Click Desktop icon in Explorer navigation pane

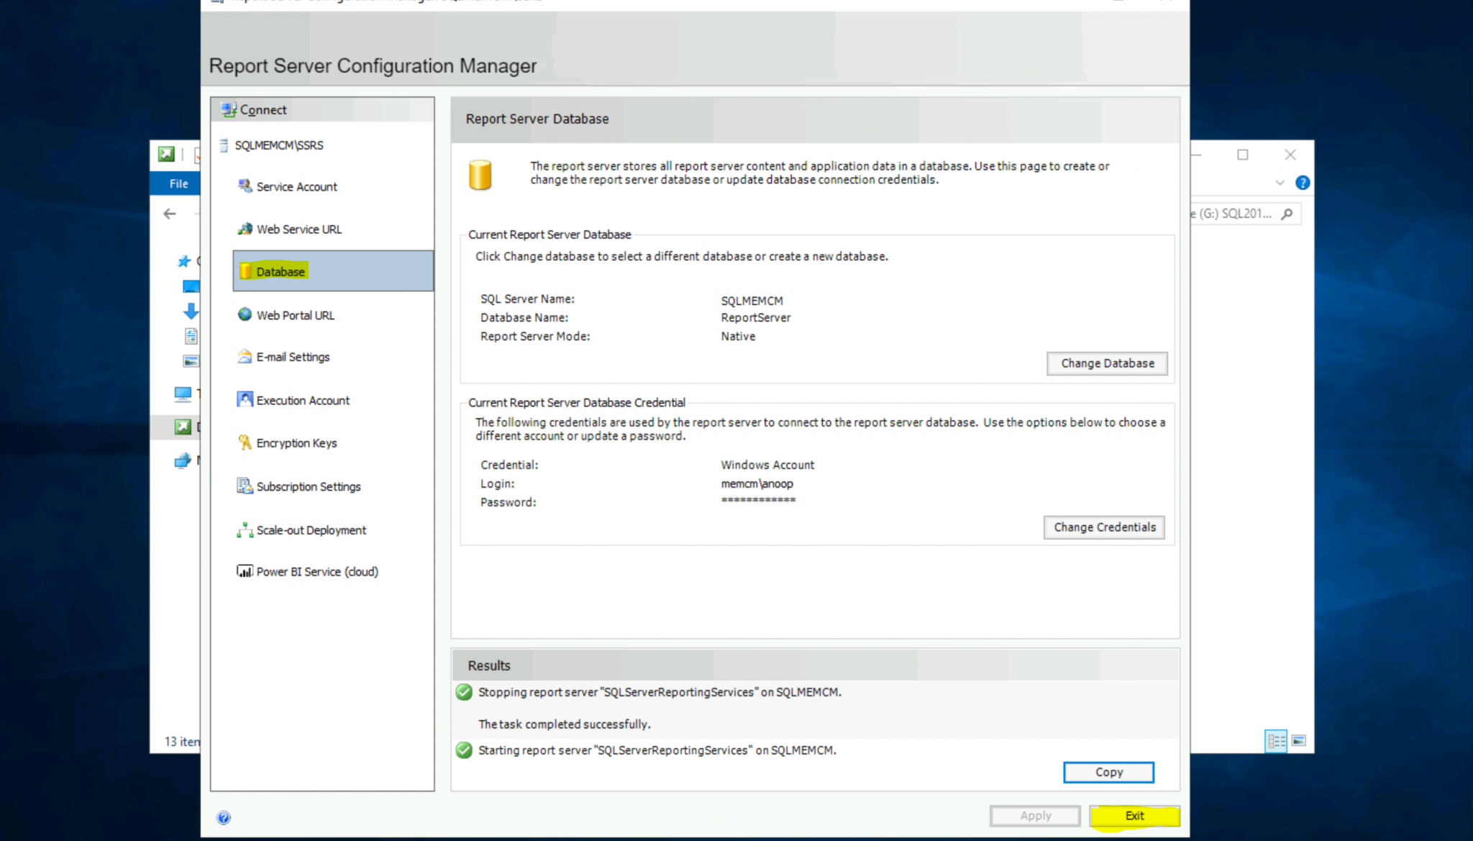(x=191, y=286)
